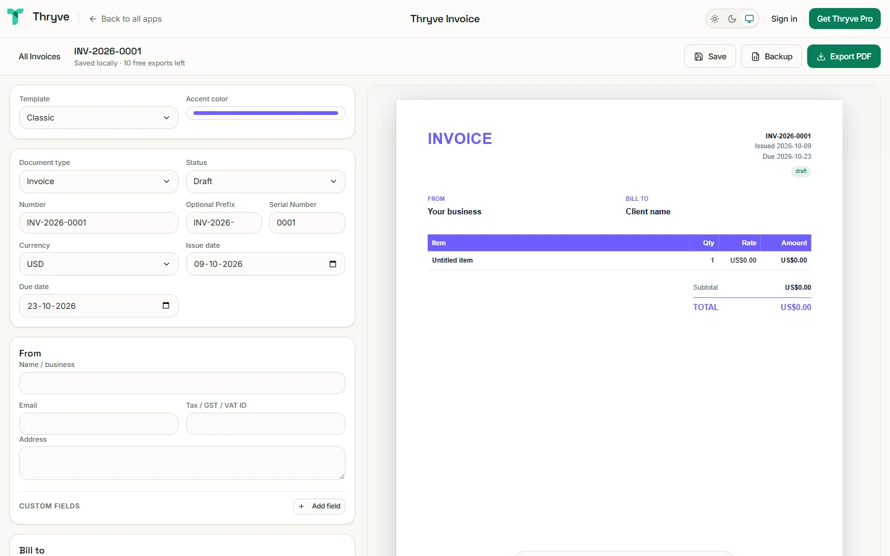Image resolution: width=890 pixels, height=556 pixels.
Task: Click the draft status badge in preview
Action: coord(801,171)
